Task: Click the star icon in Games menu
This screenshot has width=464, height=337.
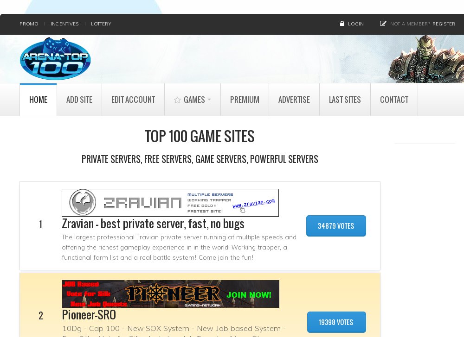Action: coord(177,100)
